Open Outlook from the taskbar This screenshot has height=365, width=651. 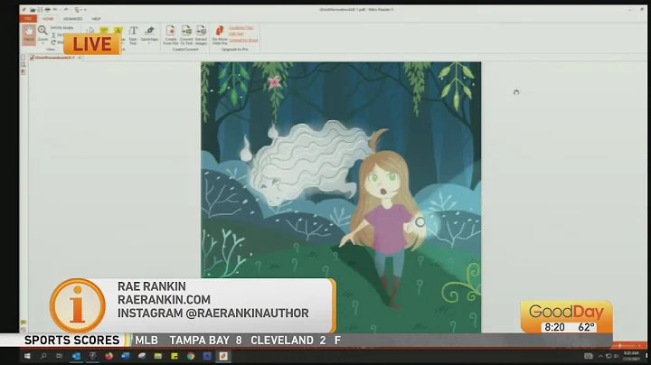click(76, 356)
